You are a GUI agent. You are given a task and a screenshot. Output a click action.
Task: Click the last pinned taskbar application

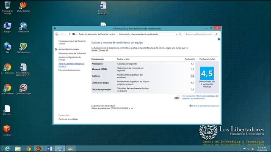pos(70,149)
